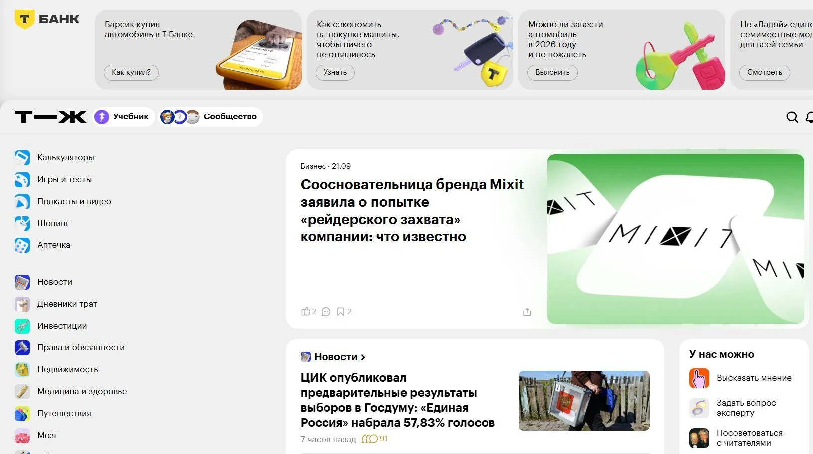The image size is (813, 454).
Task: Open comments count 91 on ЦИК news
Action: [374, 439]
